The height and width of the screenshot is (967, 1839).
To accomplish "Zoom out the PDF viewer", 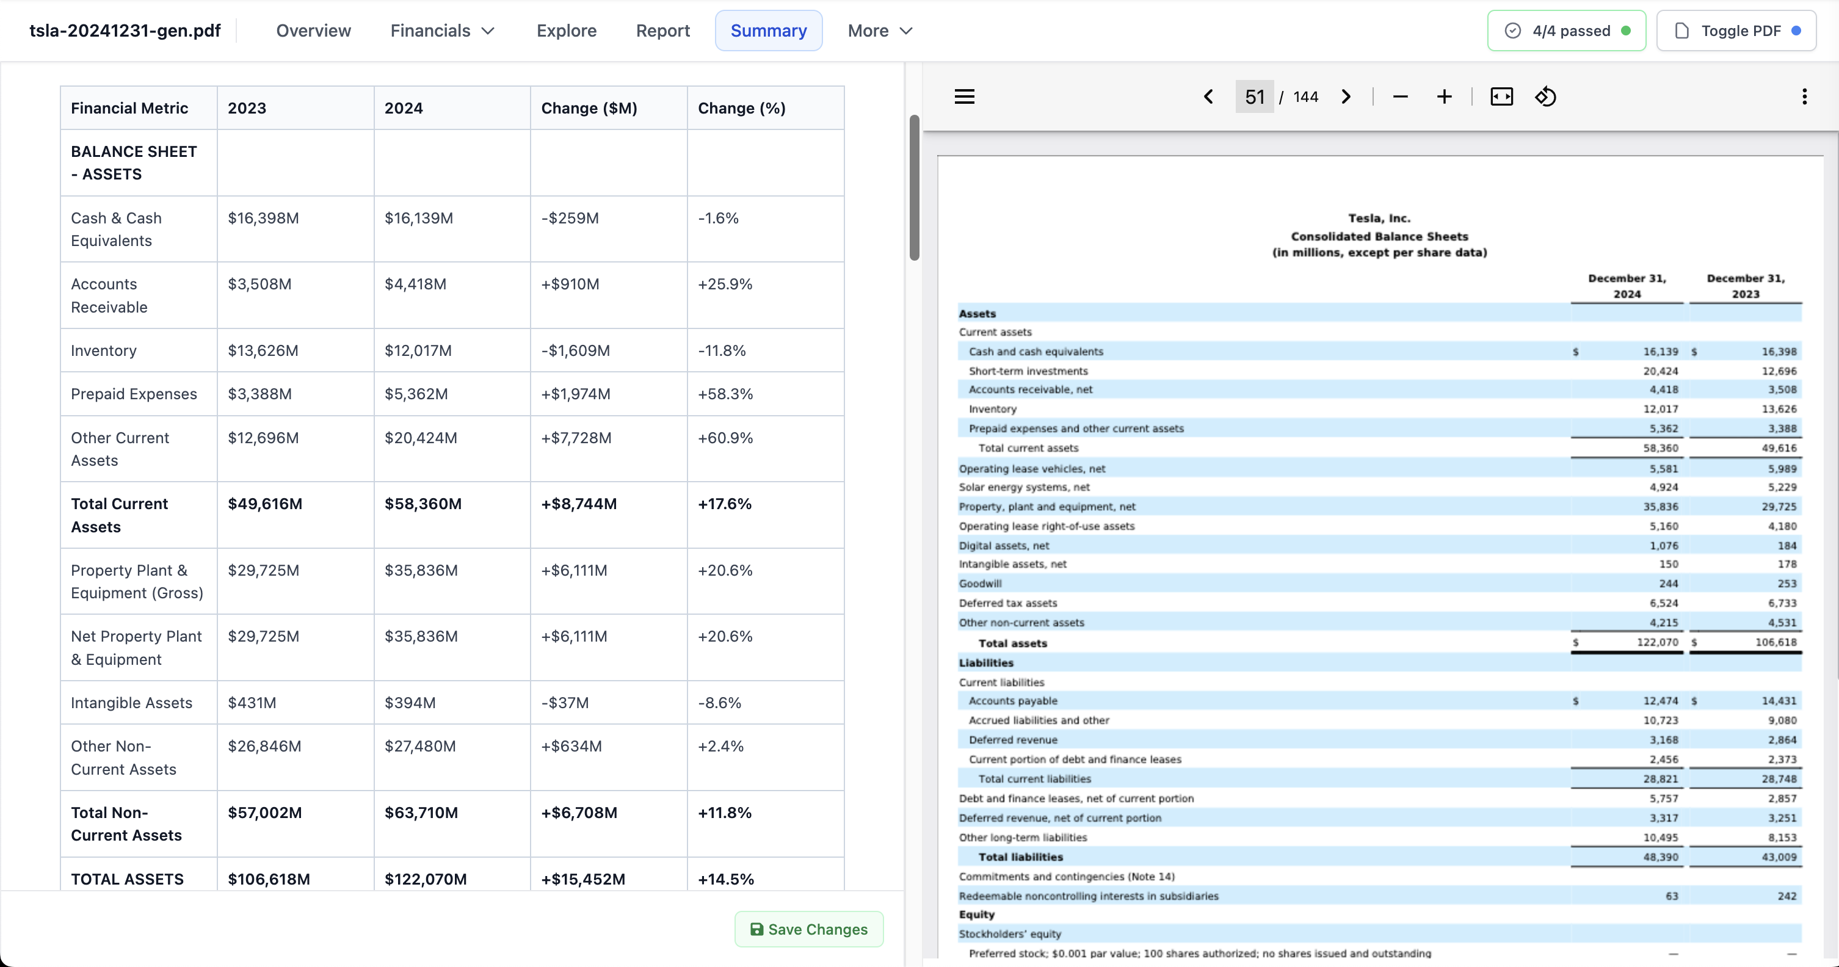I will pyautogui.click(x=1400, y=96).
